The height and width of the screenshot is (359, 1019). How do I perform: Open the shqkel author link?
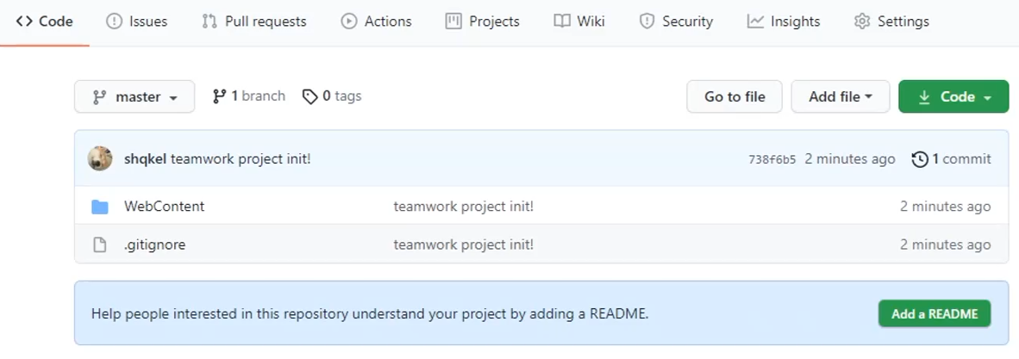click(x=146, y=159)
